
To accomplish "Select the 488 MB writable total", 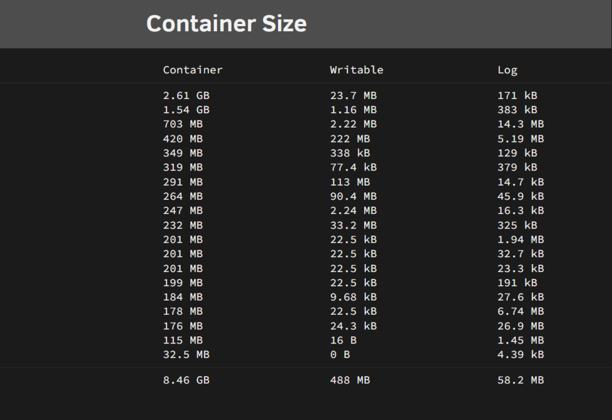I will click(x=349, y=380).
